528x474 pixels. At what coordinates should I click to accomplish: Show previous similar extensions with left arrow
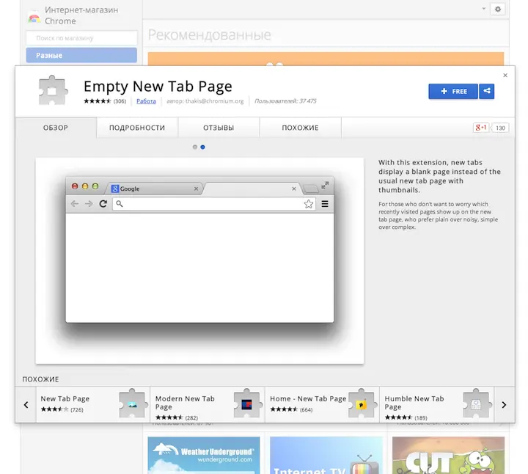pos(26,404)
